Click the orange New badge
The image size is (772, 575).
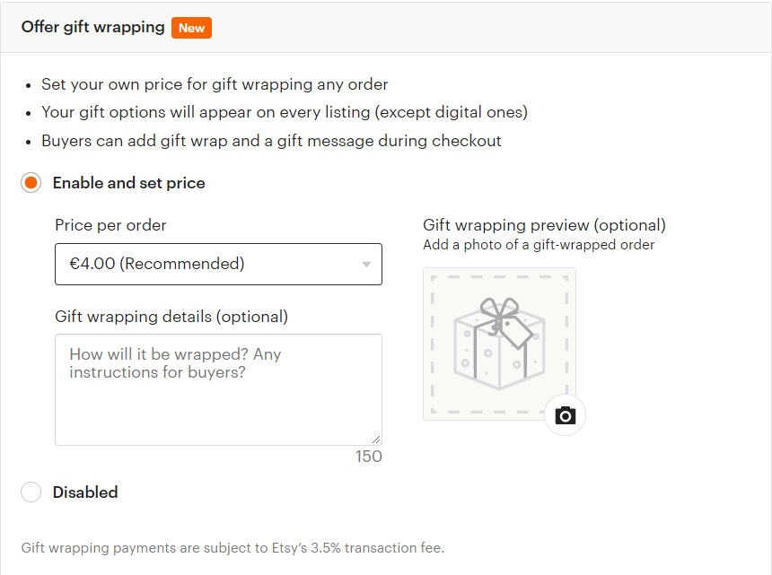[191, 28]
